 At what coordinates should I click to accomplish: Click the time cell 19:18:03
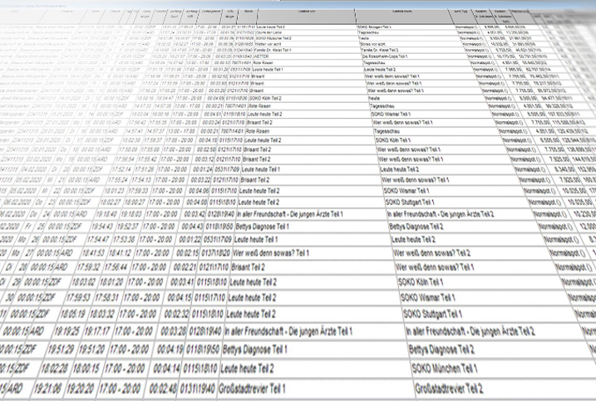pos(131,214)
